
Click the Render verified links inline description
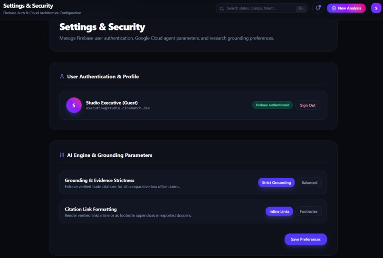click(128, 215)
